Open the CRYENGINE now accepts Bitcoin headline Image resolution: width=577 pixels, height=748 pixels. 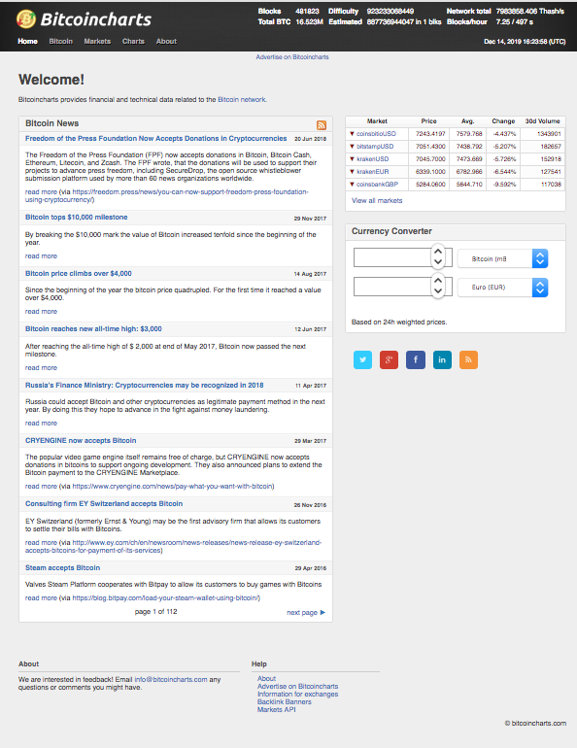click(81, 440)
